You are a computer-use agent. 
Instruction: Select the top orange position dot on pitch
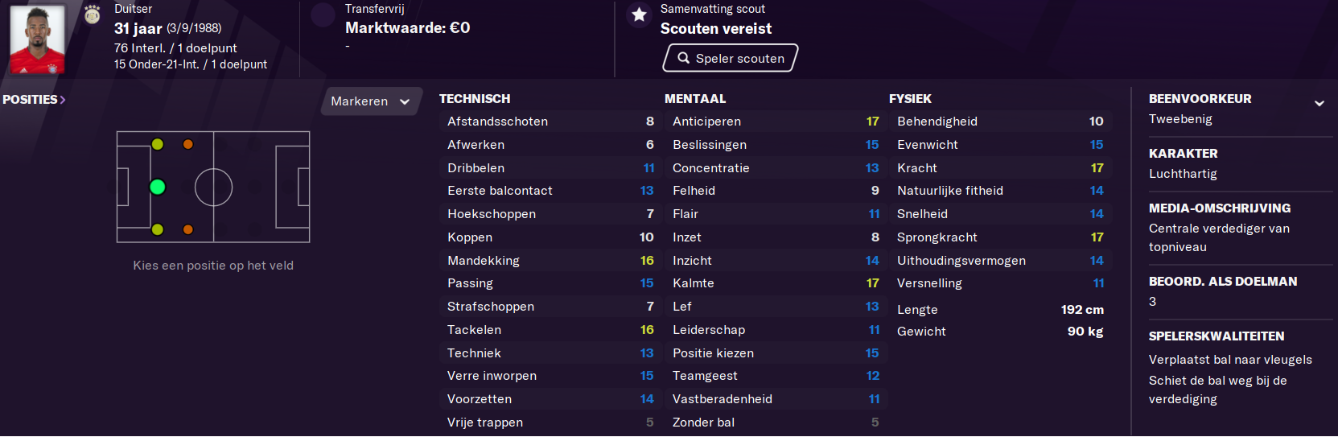coord(187,144)
